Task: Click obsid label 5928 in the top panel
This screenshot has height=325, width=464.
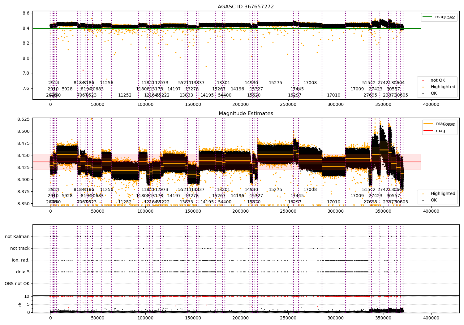Action: pos(67,89)
